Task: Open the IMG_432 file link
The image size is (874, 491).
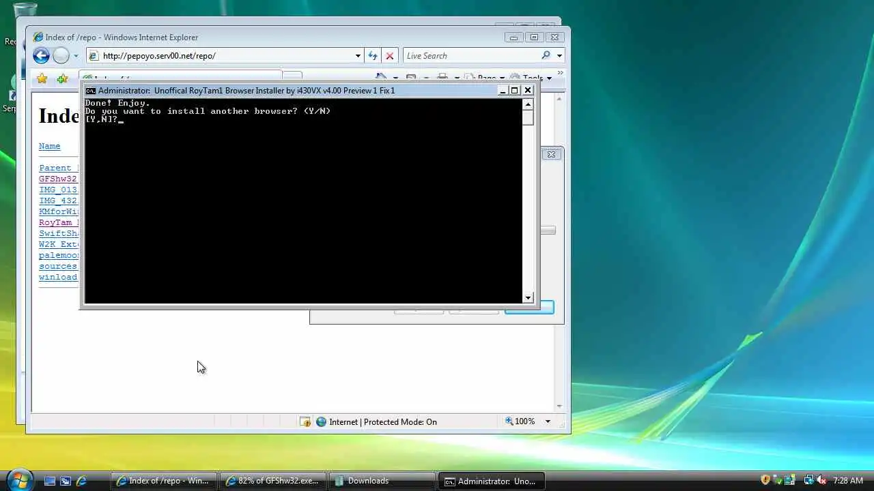Action: [58, 200]
